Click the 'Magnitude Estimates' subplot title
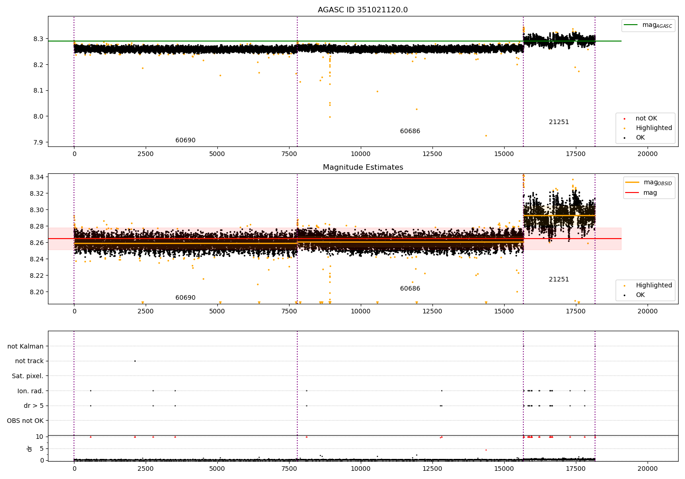The width and height of the screenshot is (685, 479). click(363, 167)
